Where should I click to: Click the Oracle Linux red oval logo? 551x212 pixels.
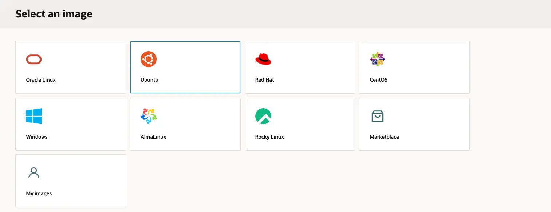tap(34, 59)
